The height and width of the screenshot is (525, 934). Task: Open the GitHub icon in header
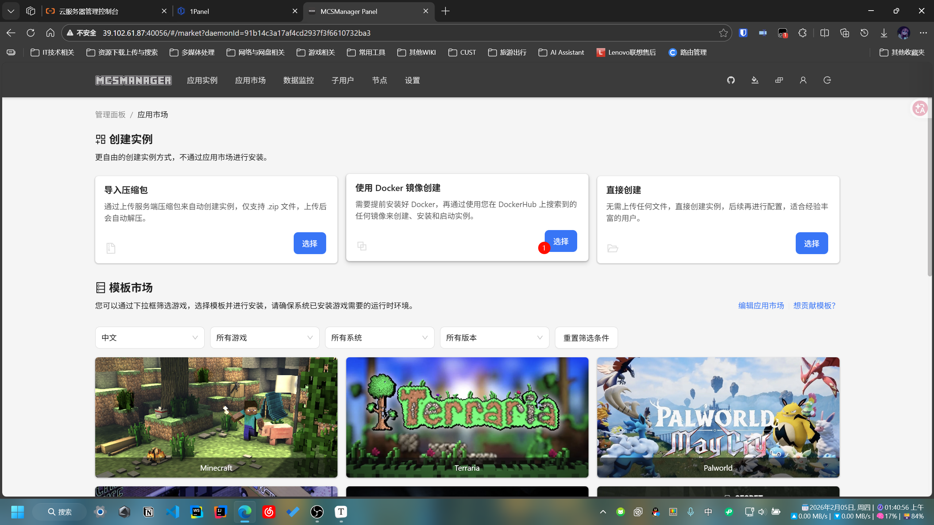731,80
